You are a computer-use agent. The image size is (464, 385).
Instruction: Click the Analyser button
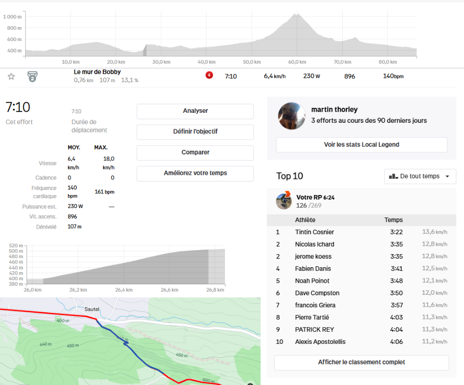[x=195, y=111]
